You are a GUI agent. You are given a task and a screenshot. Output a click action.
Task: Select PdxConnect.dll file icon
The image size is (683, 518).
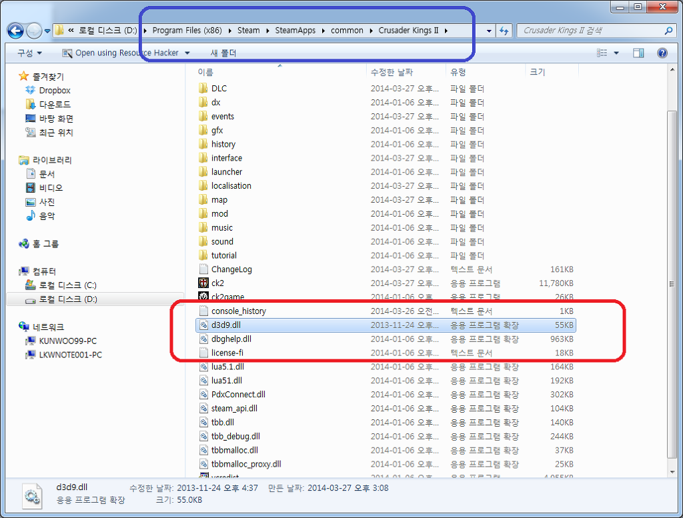203,395
